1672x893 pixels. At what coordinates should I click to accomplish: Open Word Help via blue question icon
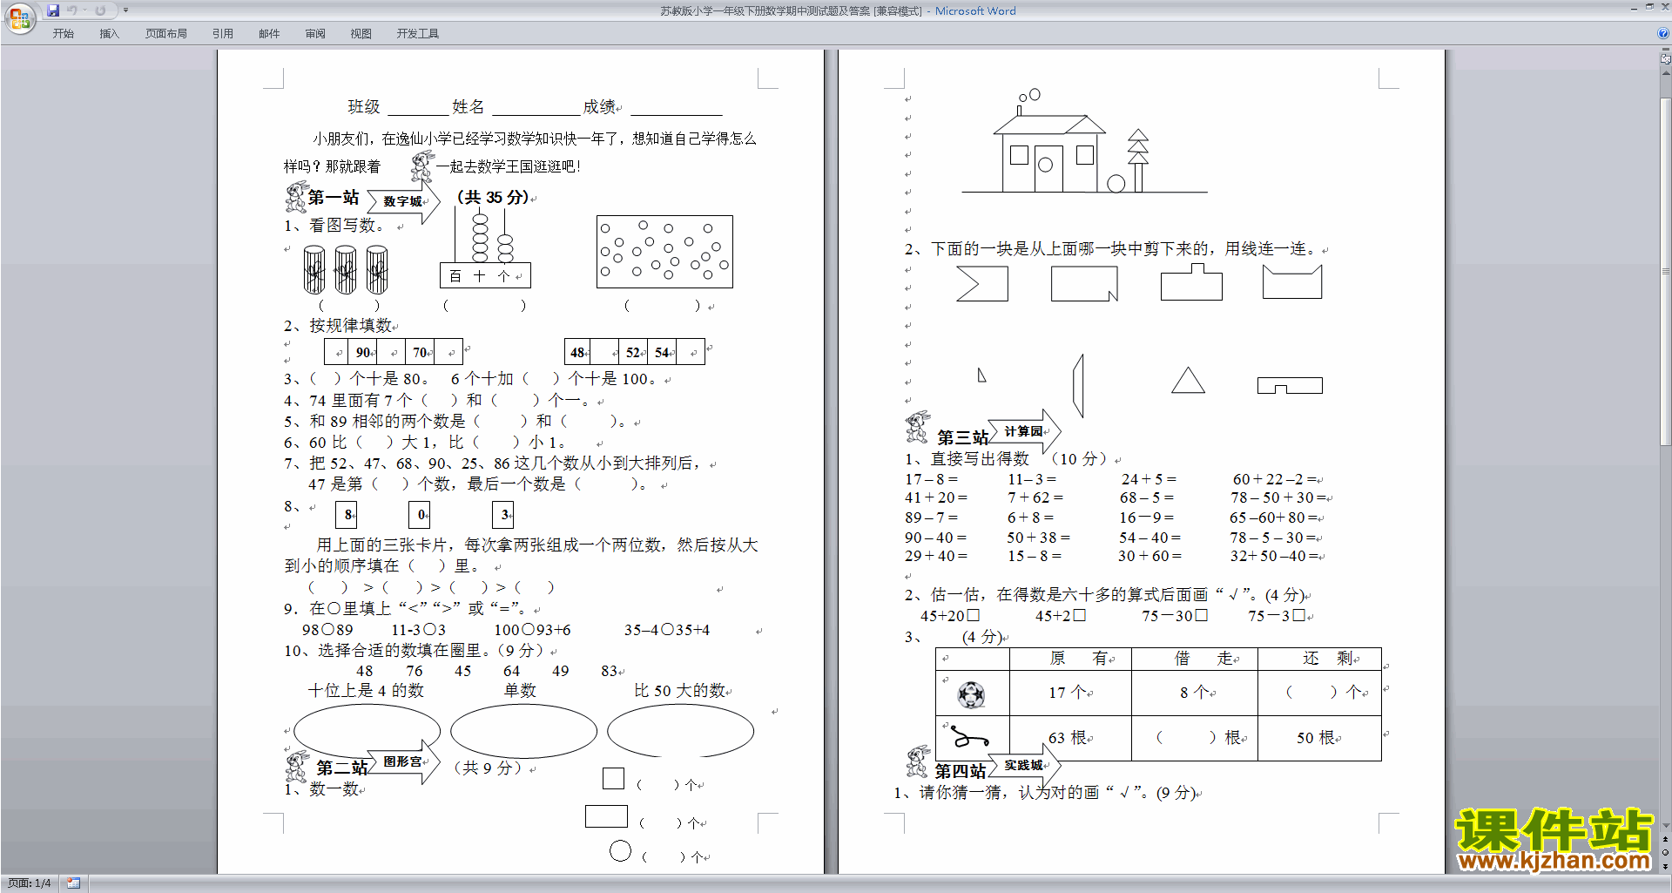tap(1663, 33)
